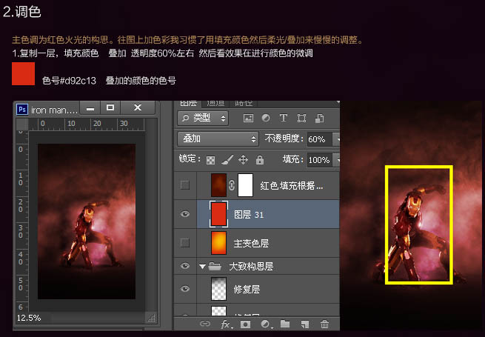Show the 红色填充根据 layer visibility box
485x337 pixels.
(x=185, y=185)
